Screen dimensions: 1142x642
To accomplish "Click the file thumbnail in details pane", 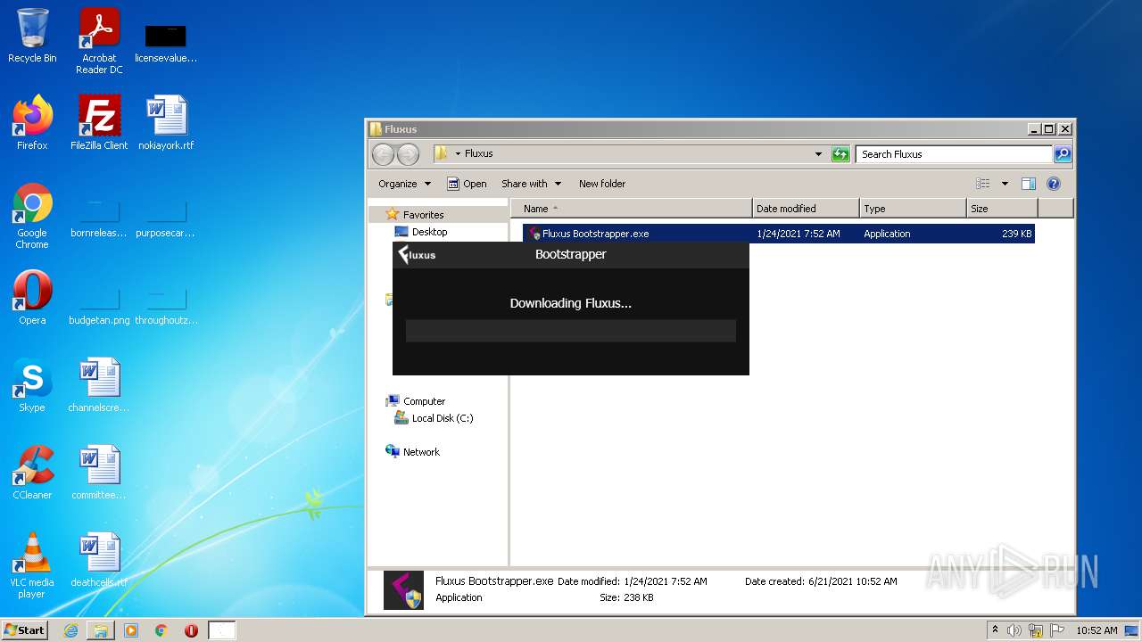I will pyautogui.click(x=403, y=589).
